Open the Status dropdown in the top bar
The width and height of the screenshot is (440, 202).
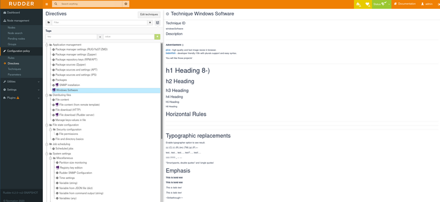pyautogui.click(x=381, y=4)
